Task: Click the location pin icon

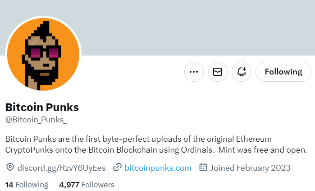Action: click(x=10, y=168)
